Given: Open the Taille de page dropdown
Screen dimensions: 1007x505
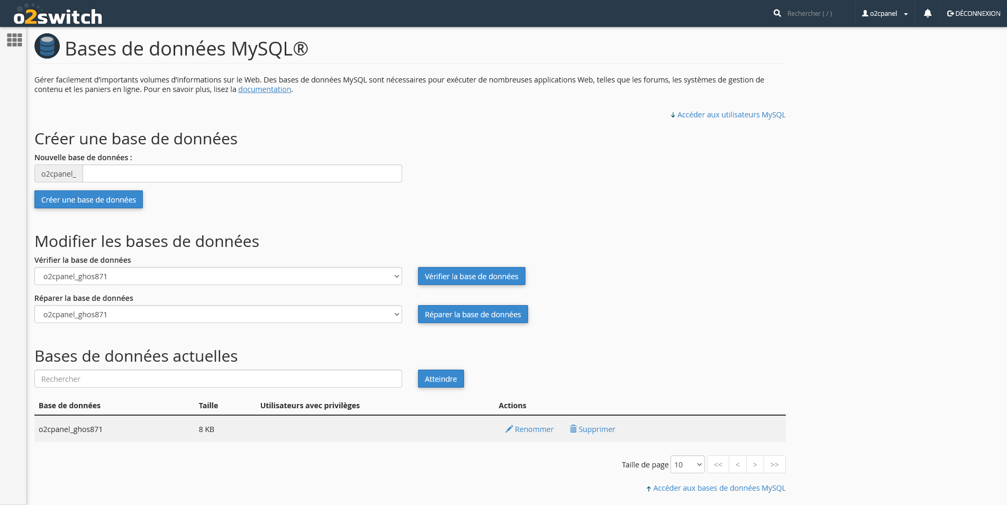Looking at the screenshot, I should pyautogui.click(x=687, y=464).
